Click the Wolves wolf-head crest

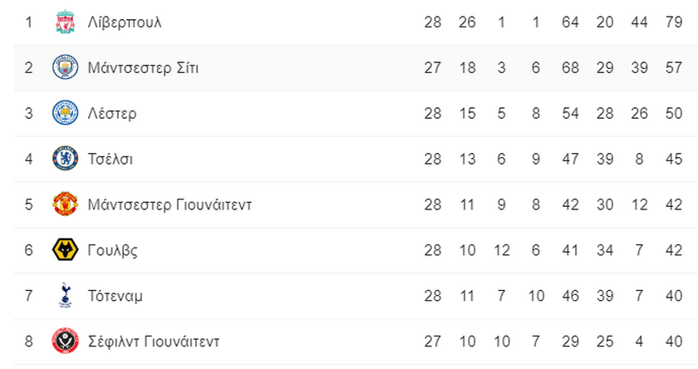[x=65, y=249]
